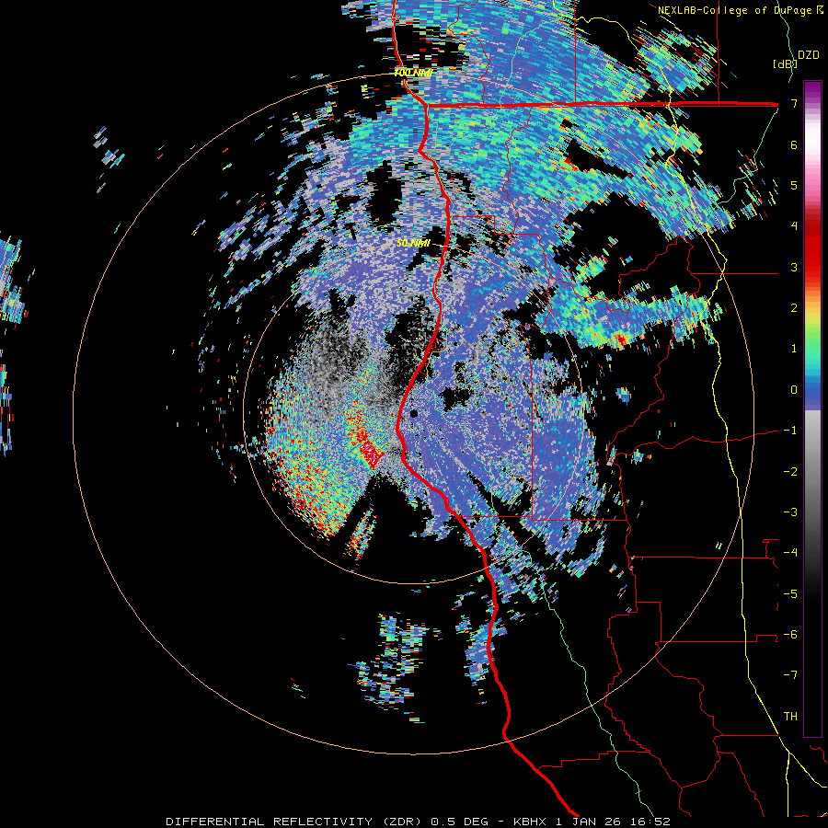Click the Differential Reflectivity caption at bottom
The width and height of the screenshot is (828, 828).
coord(419,822)
